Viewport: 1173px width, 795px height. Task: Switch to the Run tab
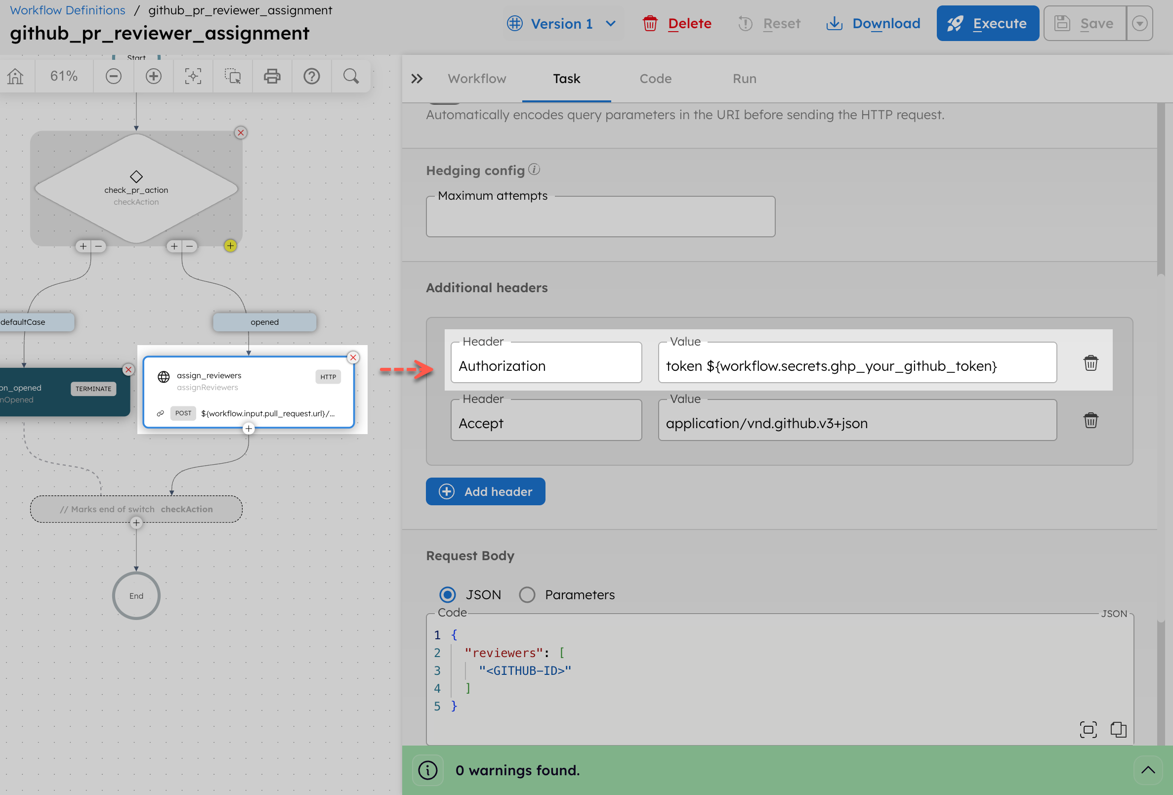[745, 79]
